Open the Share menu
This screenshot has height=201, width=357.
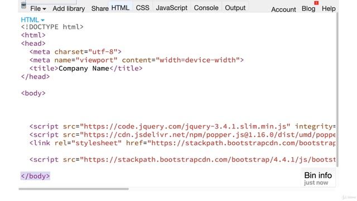coord(100,9)
